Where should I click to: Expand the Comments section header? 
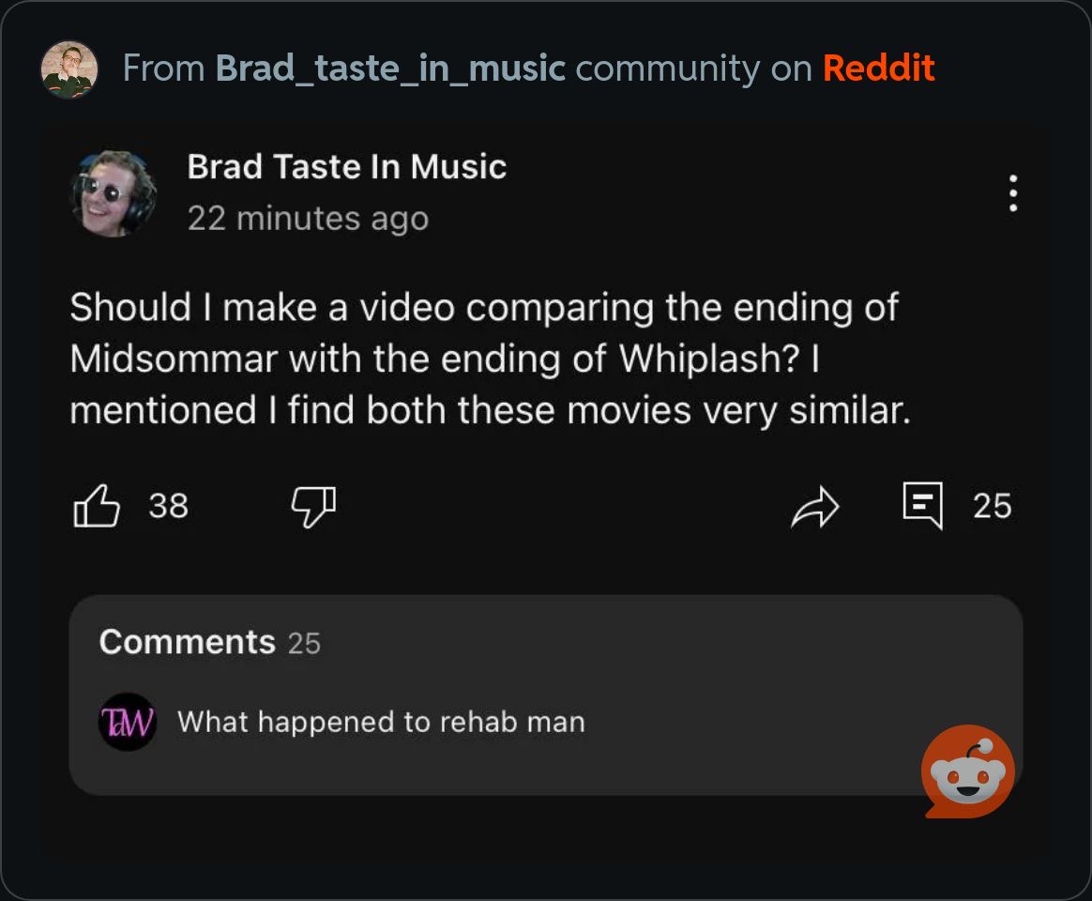click(188, 642)
